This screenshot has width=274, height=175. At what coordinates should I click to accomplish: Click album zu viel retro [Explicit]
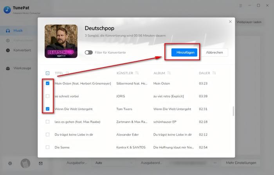pos(168,96)
